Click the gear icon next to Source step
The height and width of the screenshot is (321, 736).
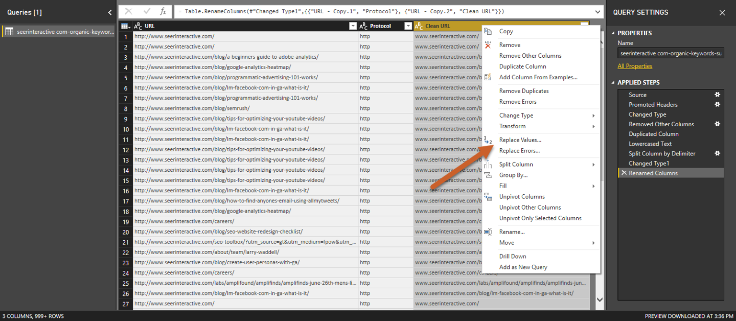tap(717, 95)
